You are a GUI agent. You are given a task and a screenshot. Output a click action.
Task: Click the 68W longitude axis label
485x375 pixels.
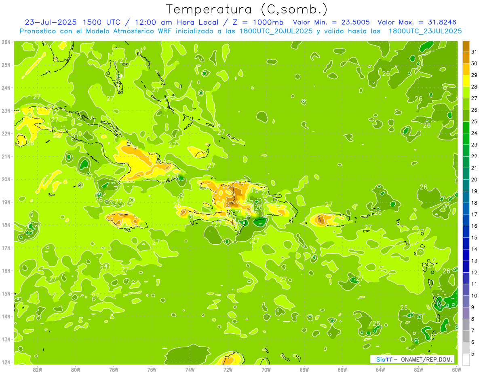(304, 369)
